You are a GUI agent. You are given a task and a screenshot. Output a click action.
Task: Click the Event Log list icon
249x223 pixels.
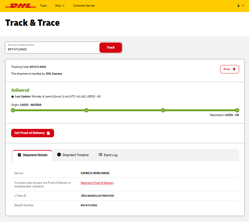(100, 155)
